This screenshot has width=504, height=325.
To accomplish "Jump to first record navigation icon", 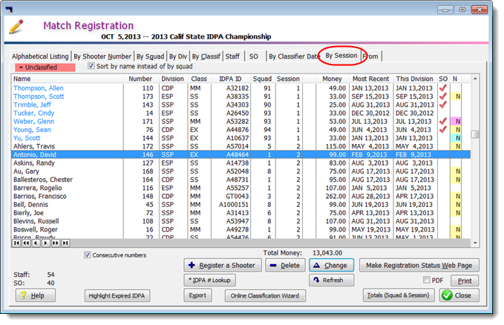I will point(16,243).
